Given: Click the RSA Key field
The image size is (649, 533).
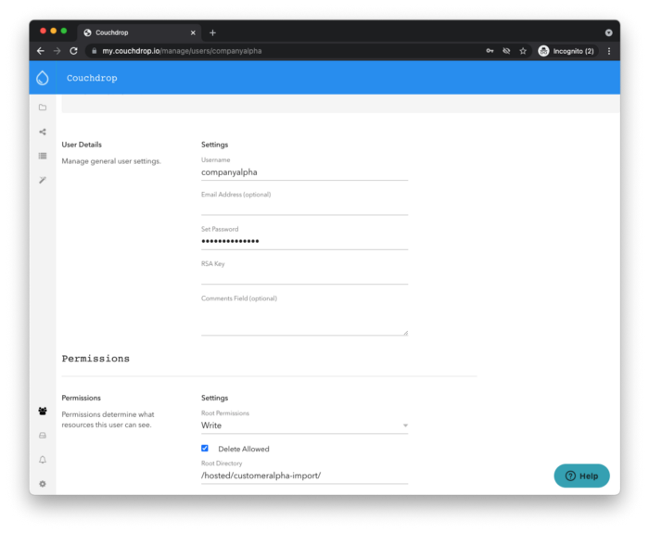Looking at the screenshot, I should (305, 276).
